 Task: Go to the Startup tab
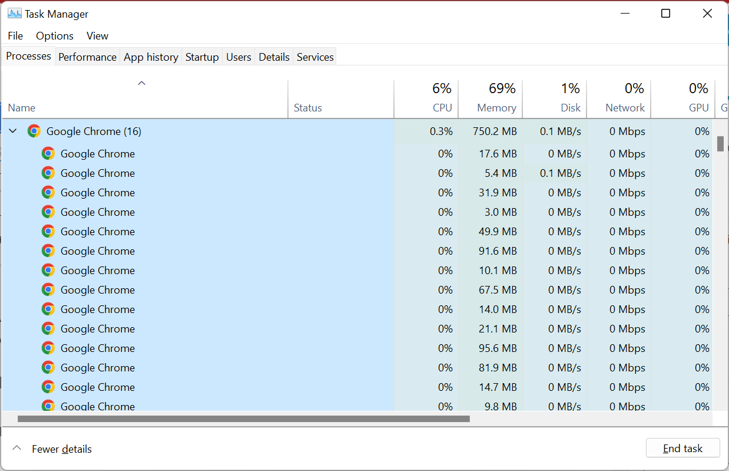(202, 57)
